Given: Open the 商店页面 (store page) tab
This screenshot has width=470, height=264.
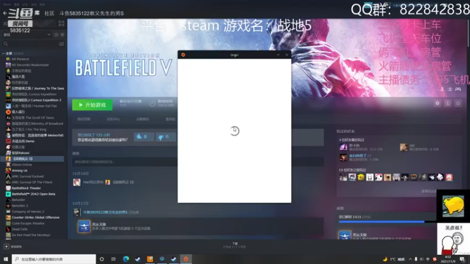Looking at the screenshot, I should coord(83,119).
